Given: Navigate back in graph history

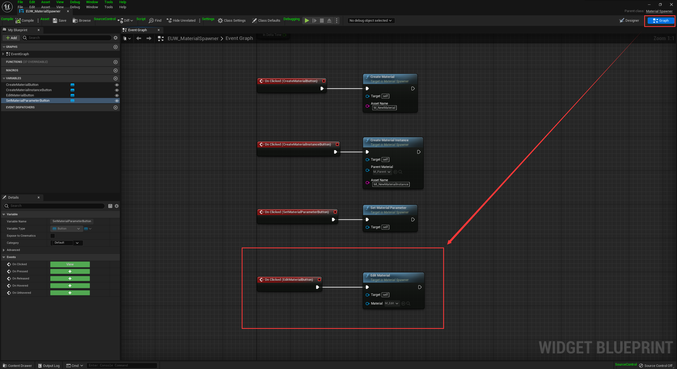Looking at the screenshot, I should coord(139,39).
